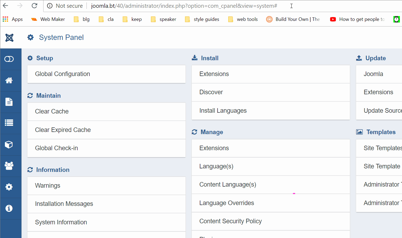Open Discover under Install

[x=271, y=92]
